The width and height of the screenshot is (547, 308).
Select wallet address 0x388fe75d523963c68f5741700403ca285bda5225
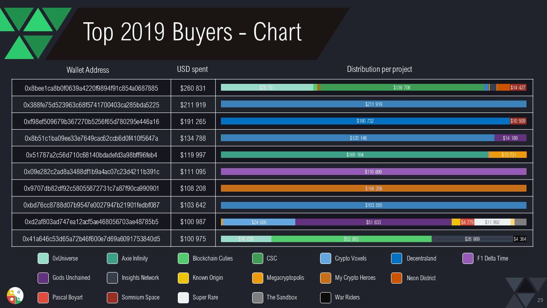91,105
